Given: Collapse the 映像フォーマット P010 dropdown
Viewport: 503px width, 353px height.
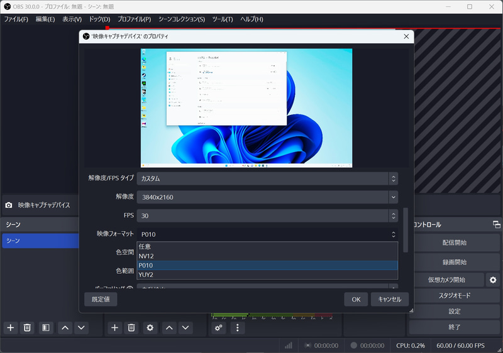Looking at the screenshot, I should [267, 234].
